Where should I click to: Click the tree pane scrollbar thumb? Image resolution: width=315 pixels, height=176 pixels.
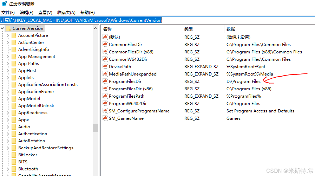point(96,128)
